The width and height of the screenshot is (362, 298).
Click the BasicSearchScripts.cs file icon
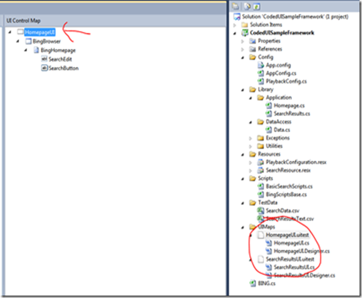[x=261, y=186]
